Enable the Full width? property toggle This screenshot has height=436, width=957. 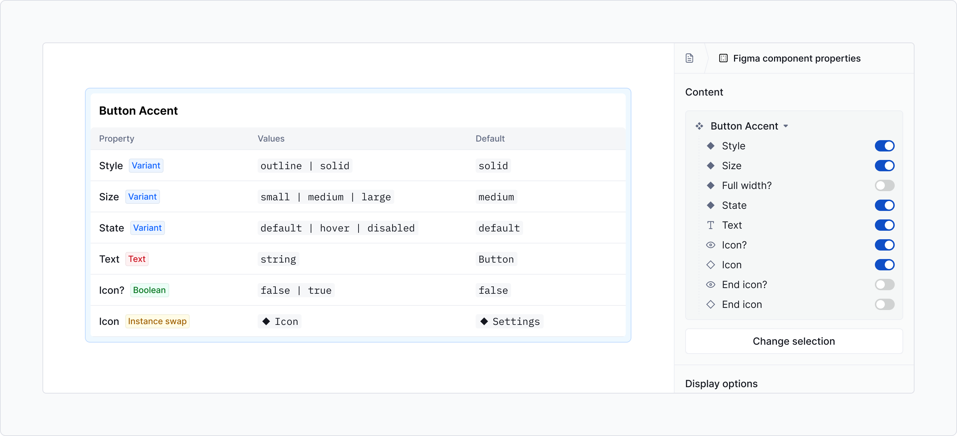coord(884,185)
